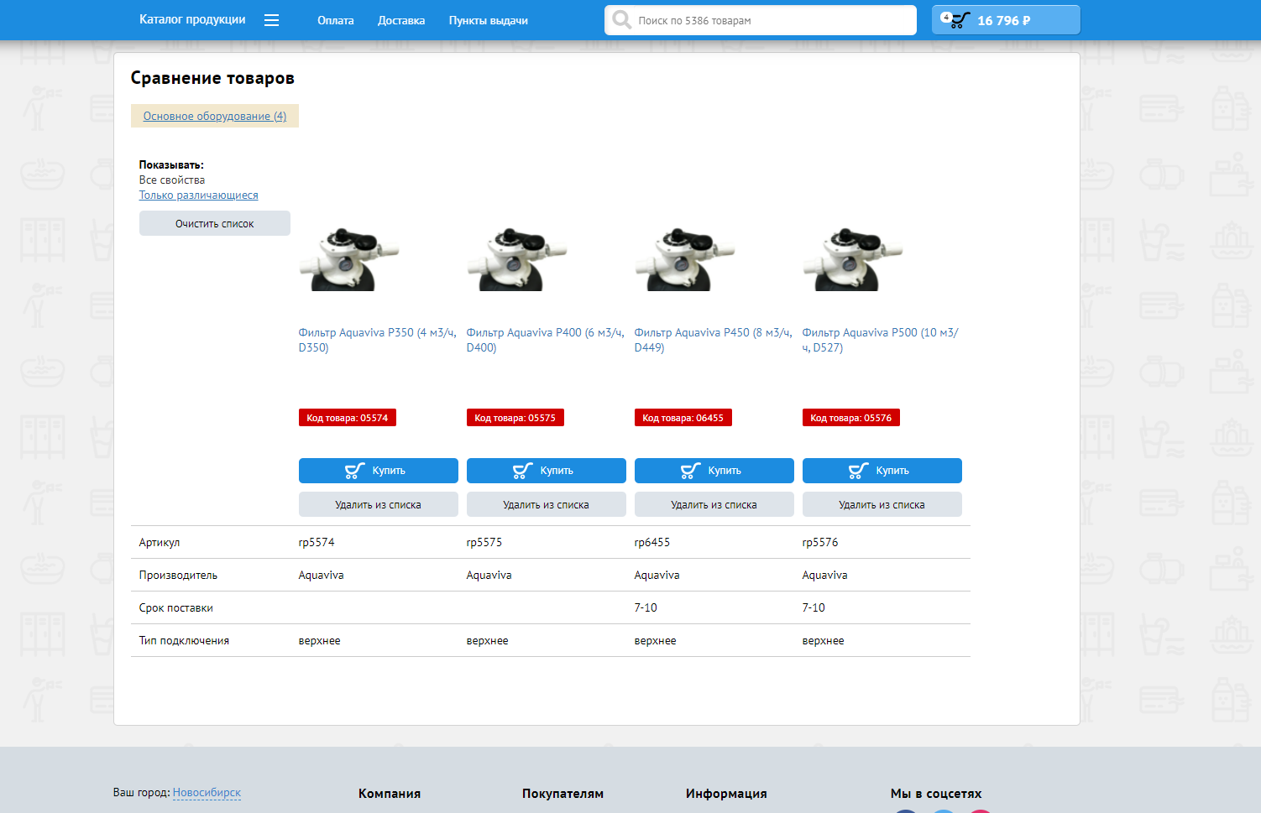Open the hamburger catalog menu icon
Image resolution: width=1261 pixels, height=813 pixels.
271,20
